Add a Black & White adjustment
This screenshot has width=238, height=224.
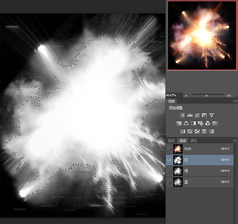pyautogui.click(x=193, y=123)
